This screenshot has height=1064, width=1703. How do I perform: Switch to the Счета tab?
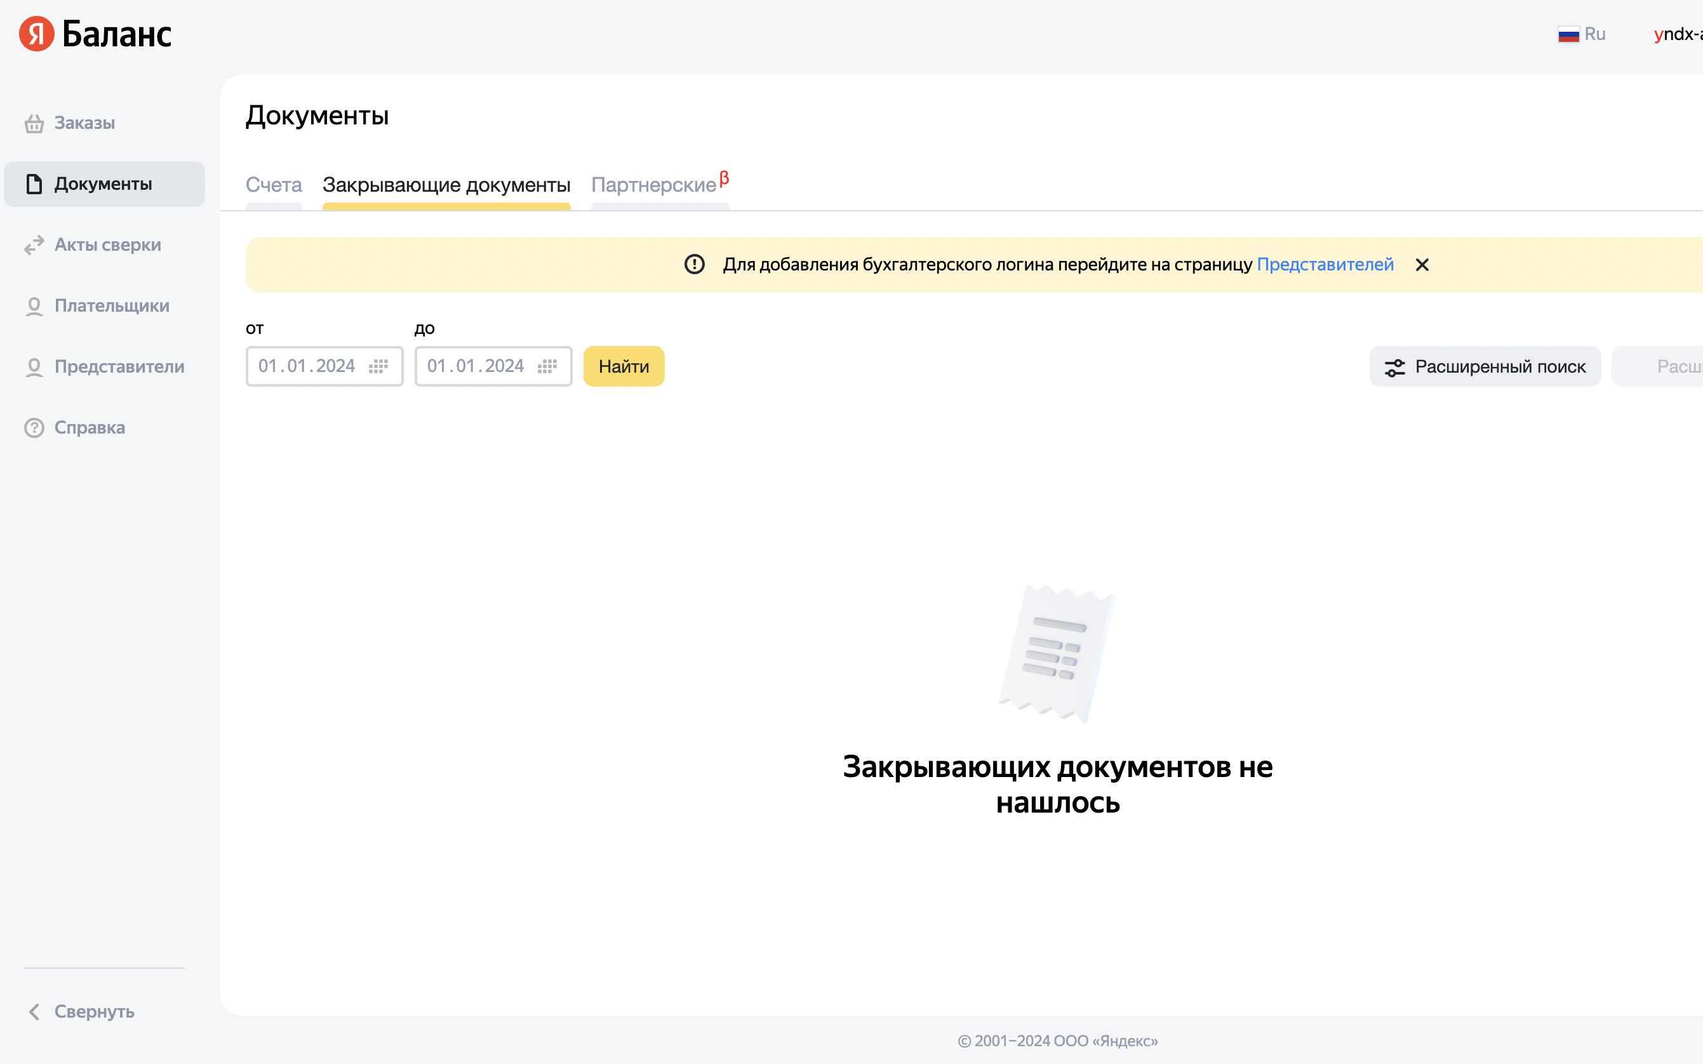(274, 185)
